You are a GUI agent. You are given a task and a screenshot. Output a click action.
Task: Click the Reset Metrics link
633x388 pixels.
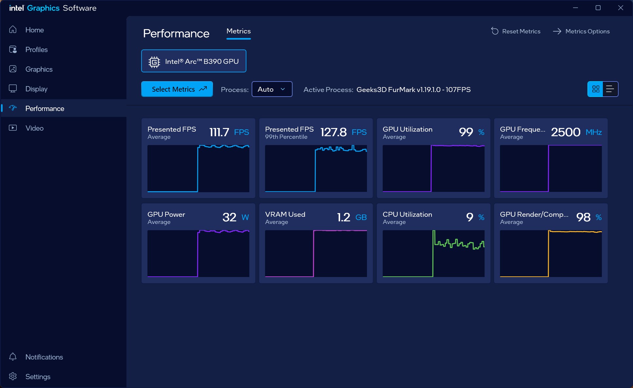click(521, 31)
